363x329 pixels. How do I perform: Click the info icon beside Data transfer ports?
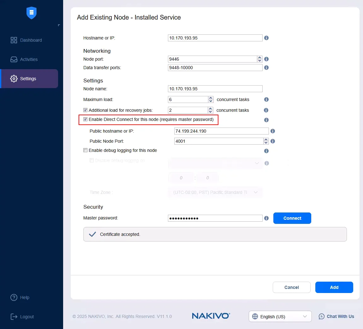coord(266,68)
